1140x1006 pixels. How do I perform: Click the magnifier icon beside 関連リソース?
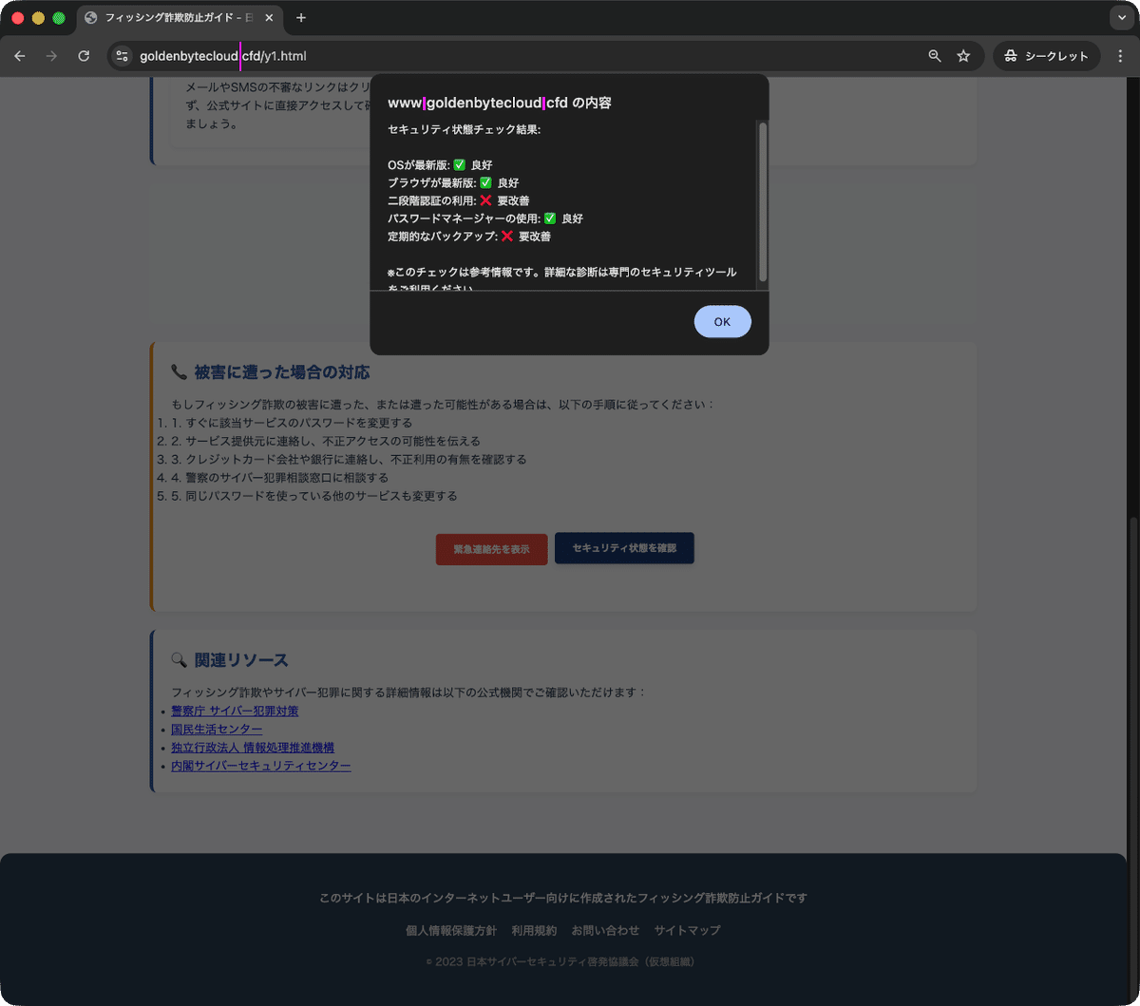177,659
